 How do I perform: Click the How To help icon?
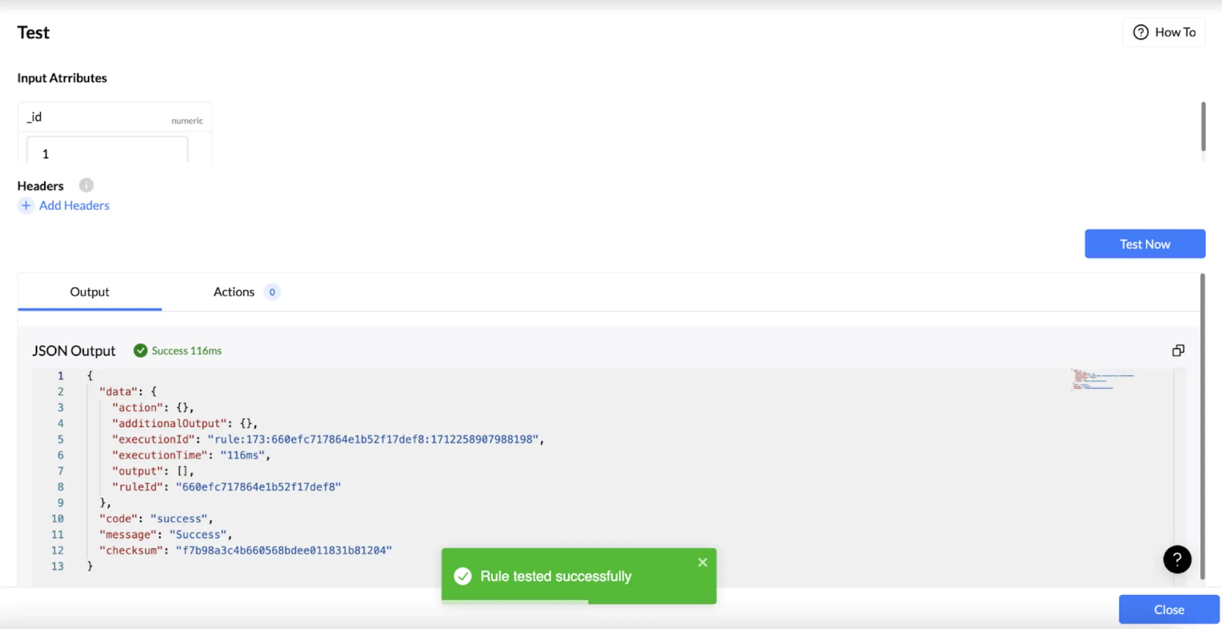click(x=1140, y=32)
